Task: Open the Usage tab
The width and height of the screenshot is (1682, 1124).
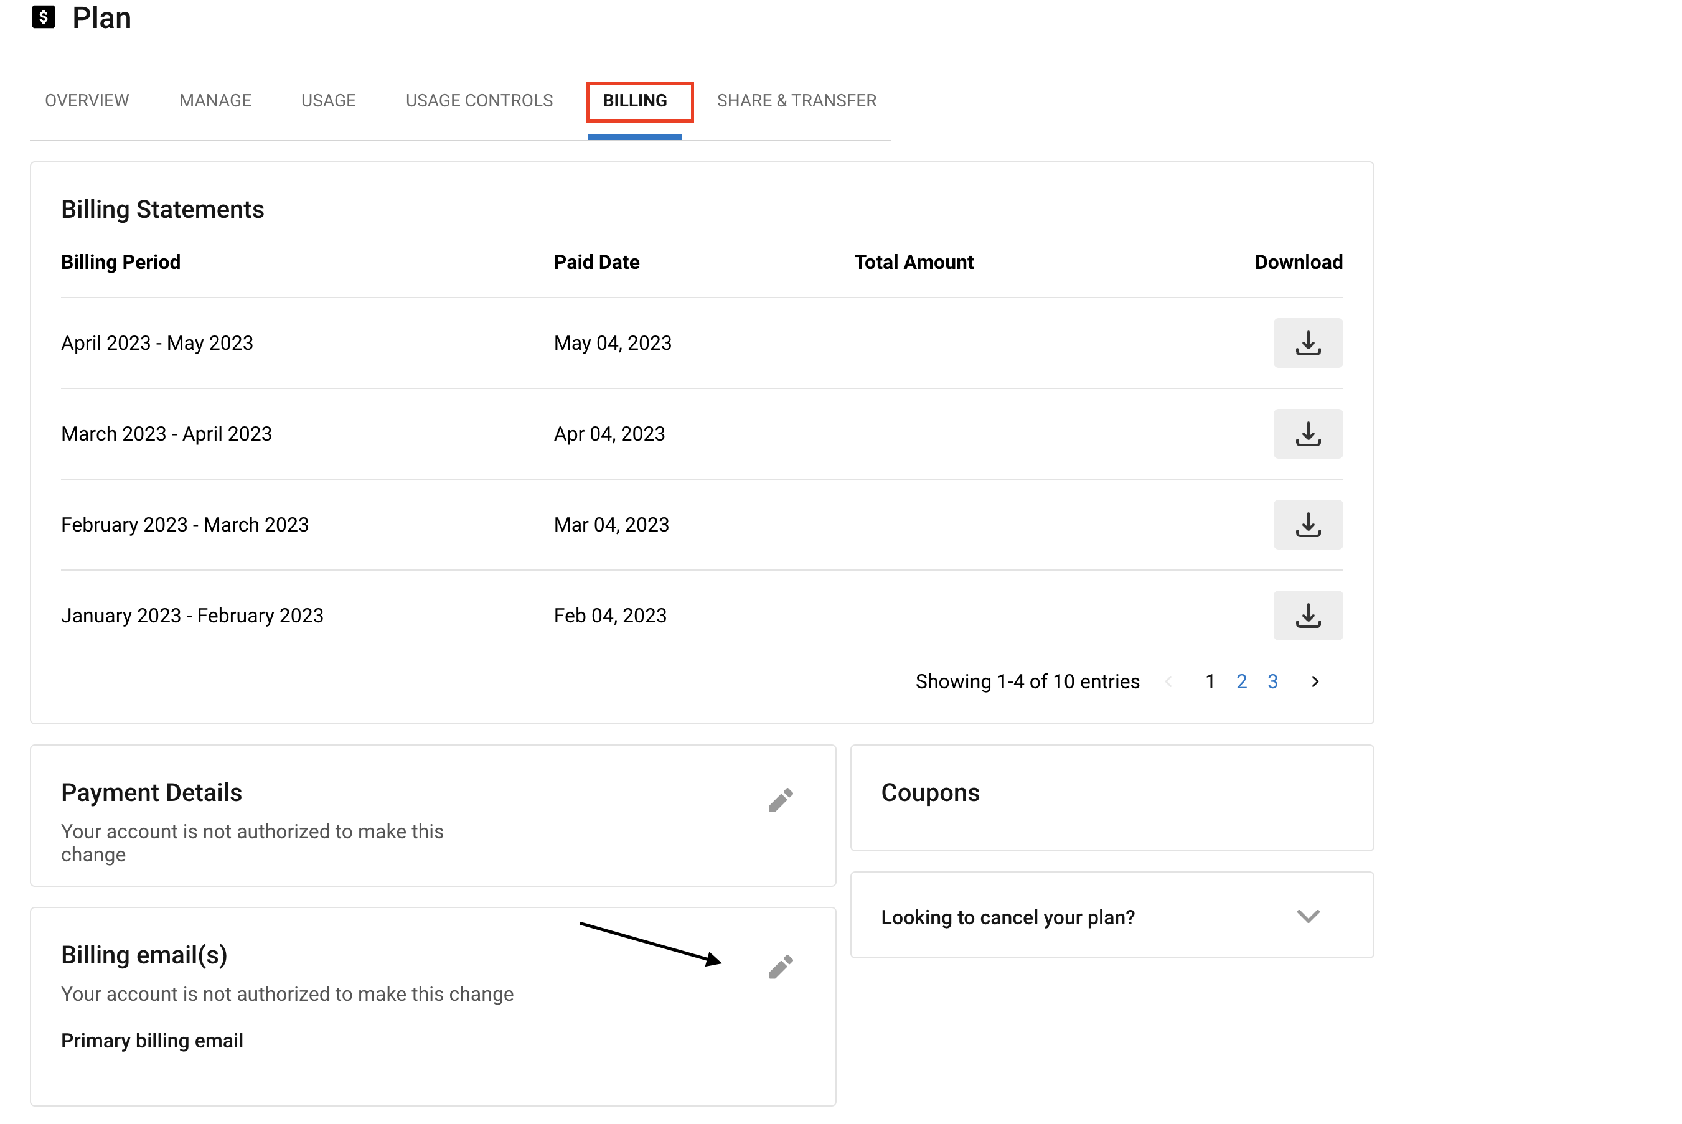Action: point(329,100)
